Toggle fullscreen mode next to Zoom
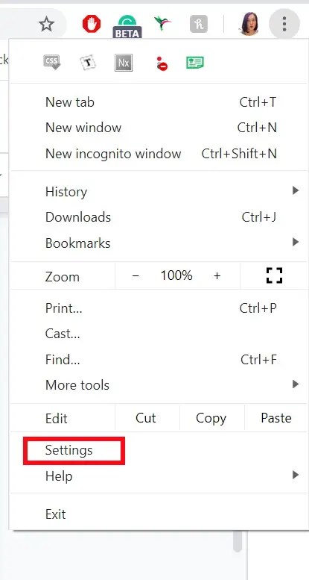Screen dimensions: 309x580 click(x=274, y=275)
